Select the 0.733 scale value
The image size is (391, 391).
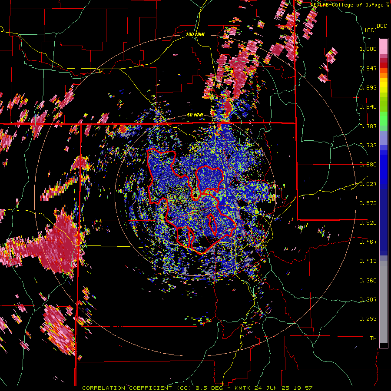[368, 145]
